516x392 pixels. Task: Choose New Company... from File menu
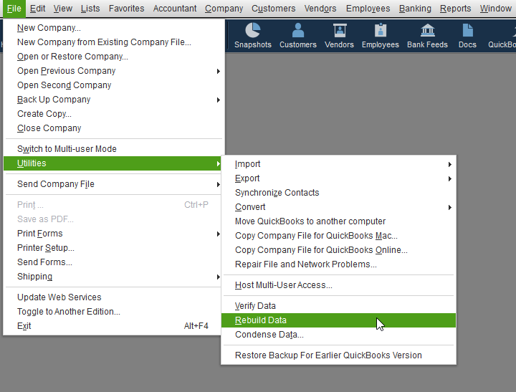click(x=113, y=28)
